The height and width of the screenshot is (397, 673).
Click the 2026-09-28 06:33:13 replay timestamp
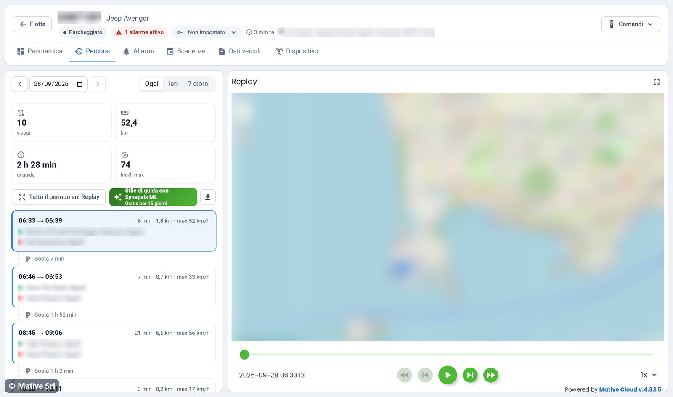pos(272,375)
